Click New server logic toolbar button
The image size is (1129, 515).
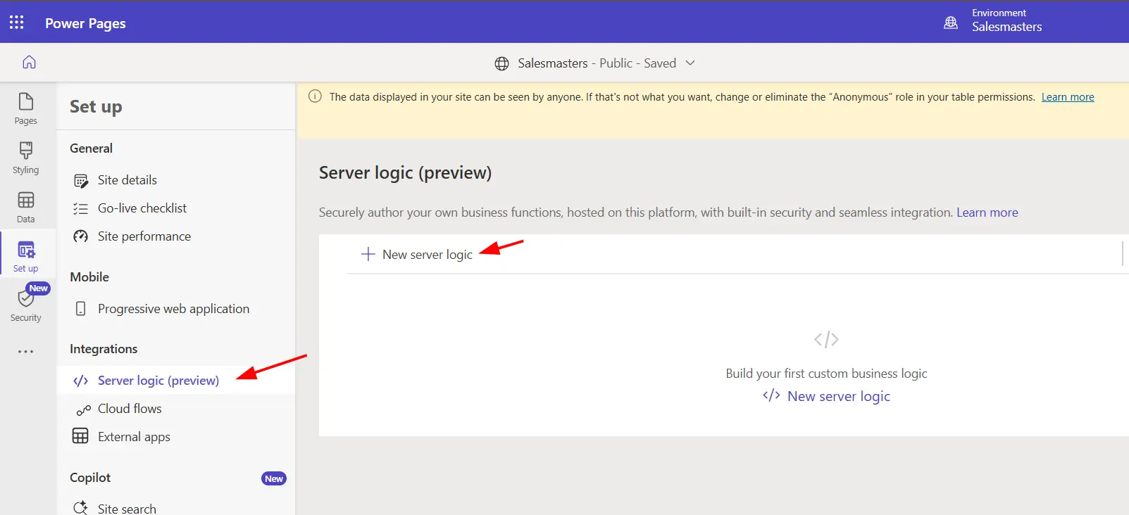417,255
